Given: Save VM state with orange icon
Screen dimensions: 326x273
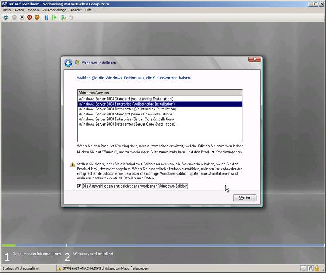Looking at the screenshot, I should click(37, 17).
